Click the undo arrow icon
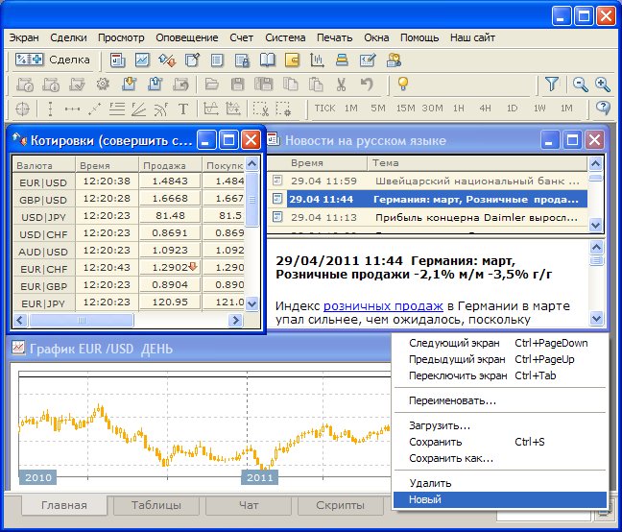Screen dimensions: 622x532 [366, 85]
